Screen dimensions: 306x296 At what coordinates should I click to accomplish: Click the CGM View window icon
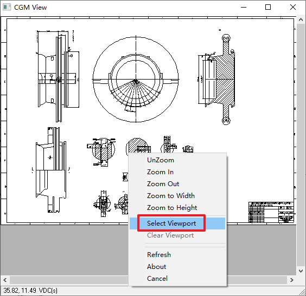click(x=7, y=8)
